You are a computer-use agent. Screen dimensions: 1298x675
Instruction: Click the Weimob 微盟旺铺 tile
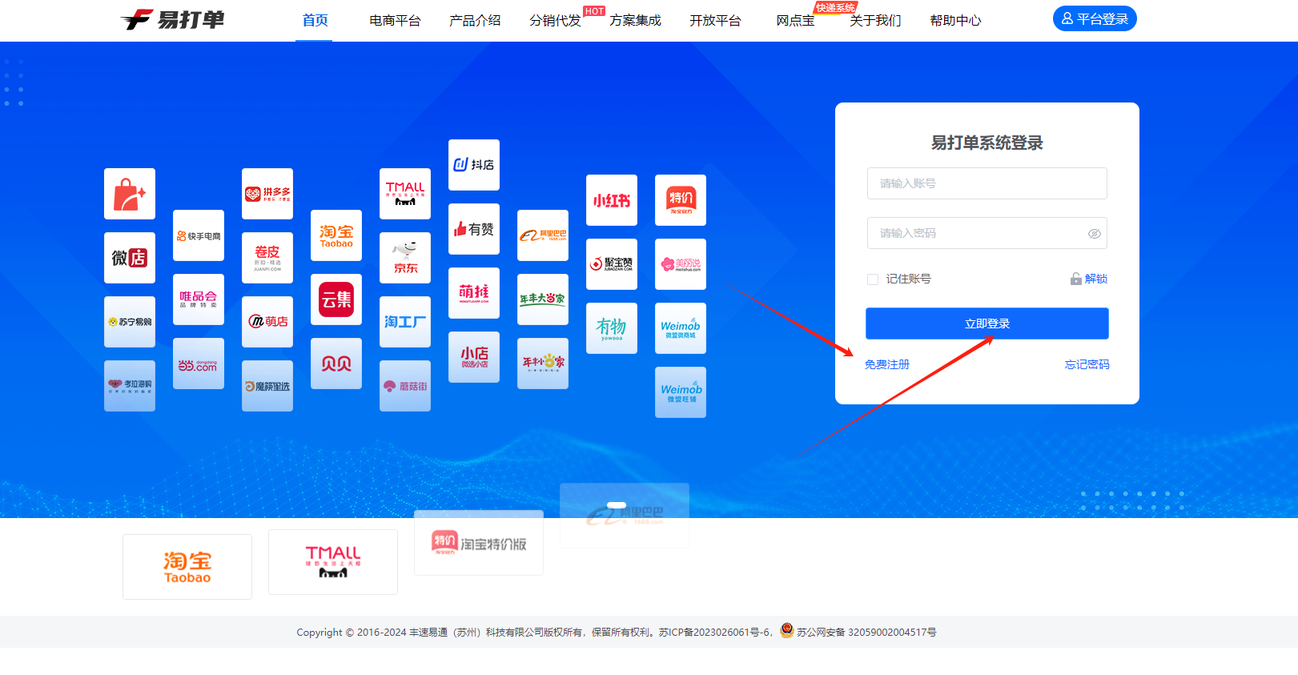coord(681,392)
